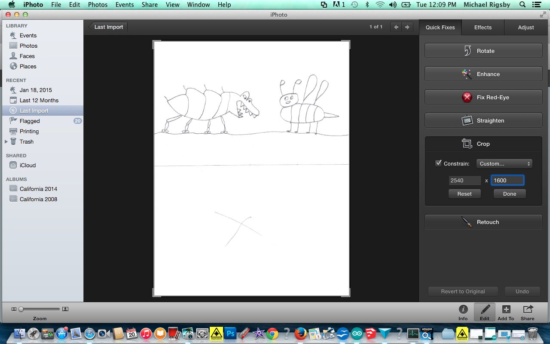The height and width of the screenshot is (344, 550).
Task: Open the Constrain Custom dropdown
Action: click(x=504, y=163)
